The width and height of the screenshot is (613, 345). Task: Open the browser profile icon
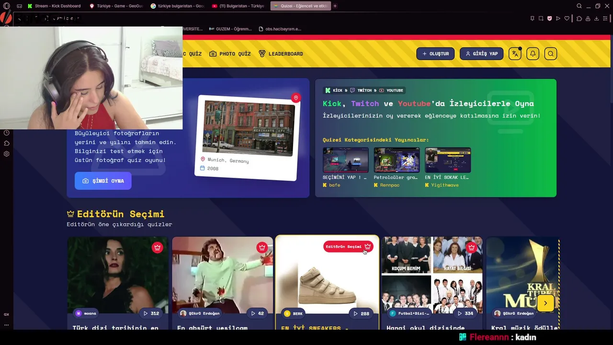pos(588,18)
